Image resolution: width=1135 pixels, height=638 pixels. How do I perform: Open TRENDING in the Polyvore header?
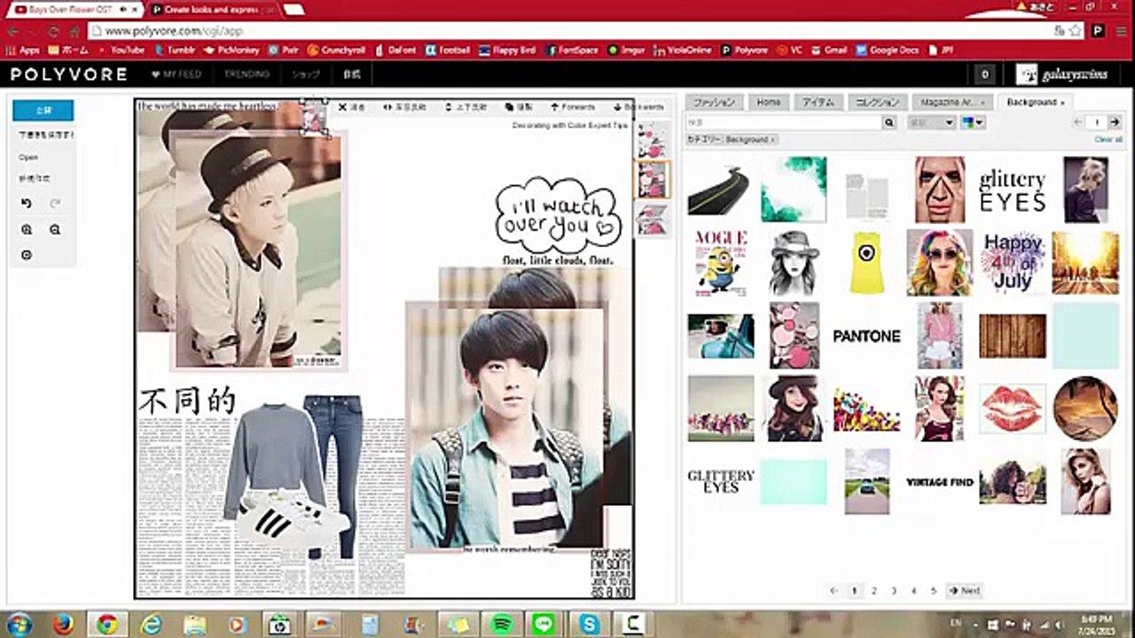point(247,74)
